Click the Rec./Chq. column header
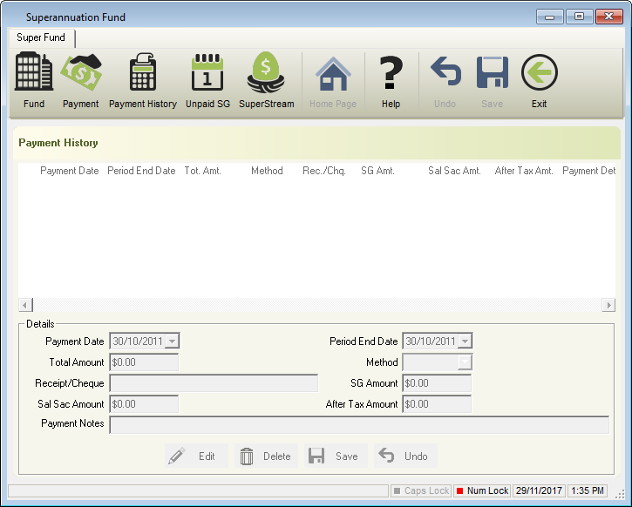The height and width of the screenshot is (507, 632). pos(324,171)
